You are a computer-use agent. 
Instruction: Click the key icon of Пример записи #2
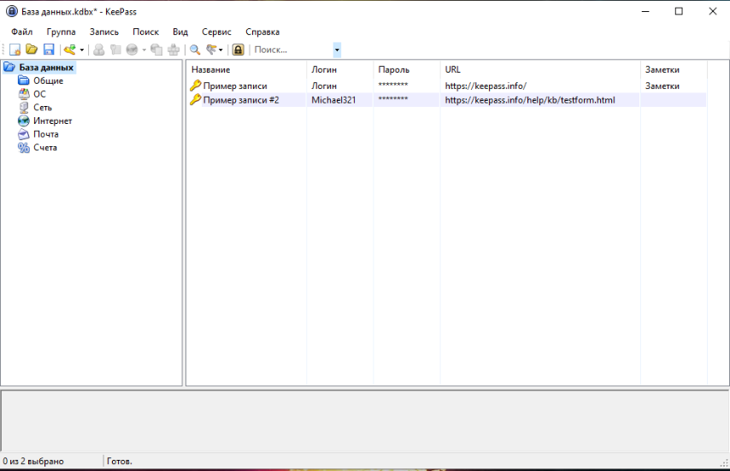click(196, 100)
